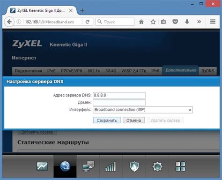
Task: Open the applications grid icon
Action: (180, 166)
